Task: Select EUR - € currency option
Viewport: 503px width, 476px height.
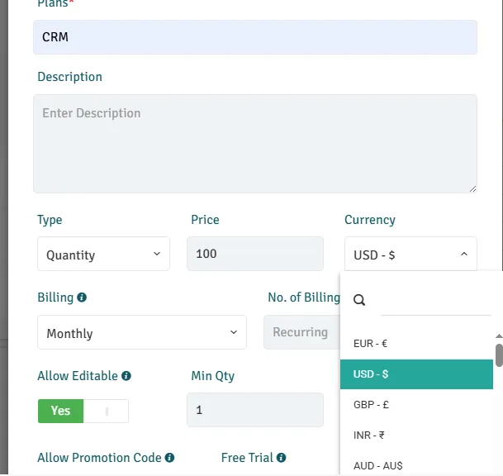Action: (x=416, y=344)
